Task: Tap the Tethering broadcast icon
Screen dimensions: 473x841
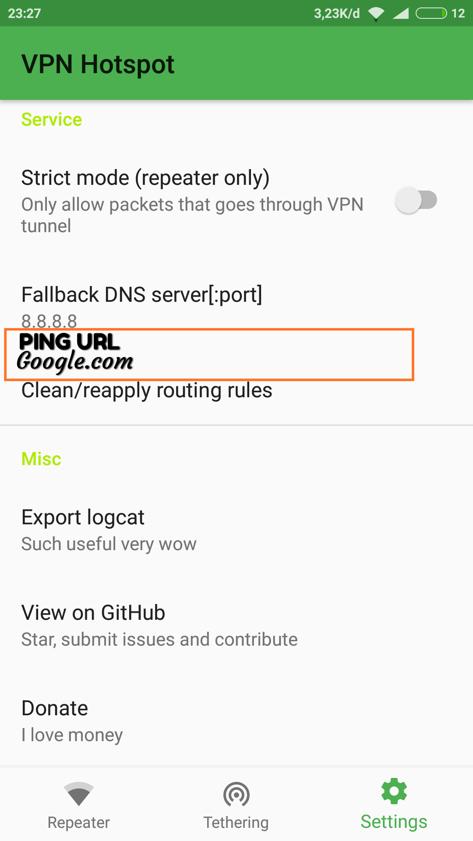Action: point(236,794)
